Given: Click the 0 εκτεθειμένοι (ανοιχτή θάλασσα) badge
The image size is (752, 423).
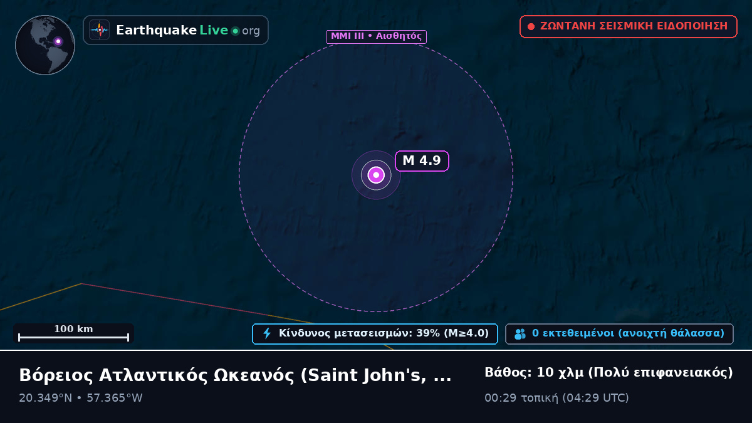Looking at the screenshot, I should coord(619,334).
